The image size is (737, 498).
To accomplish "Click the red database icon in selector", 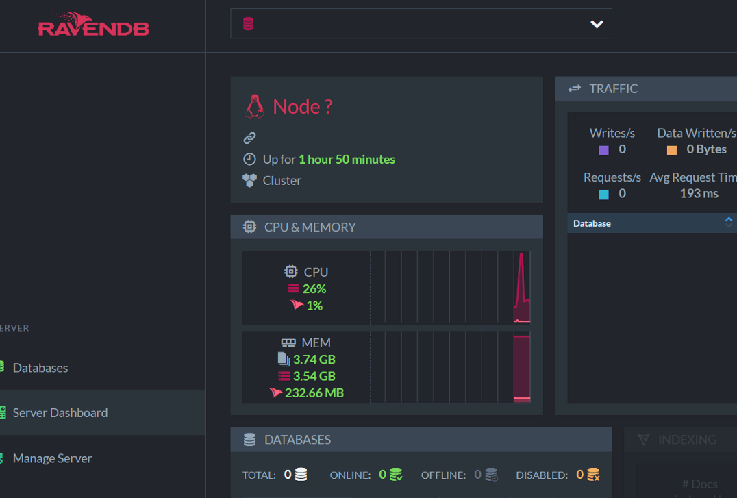I will (248, 23).
